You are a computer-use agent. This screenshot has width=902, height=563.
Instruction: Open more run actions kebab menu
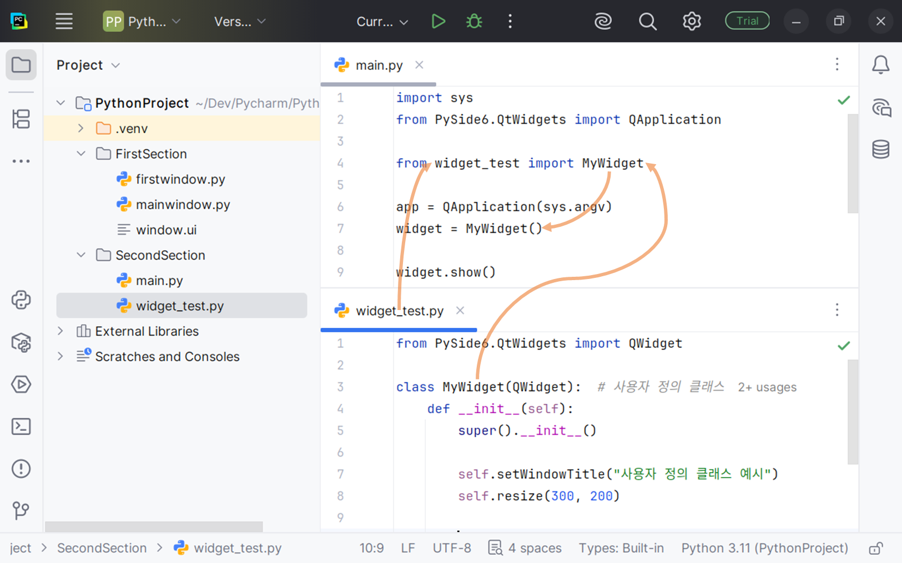click(510, 22)
